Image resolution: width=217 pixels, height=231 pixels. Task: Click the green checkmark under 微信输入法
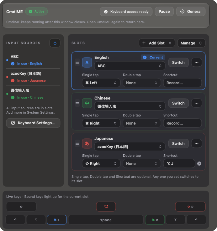(x=13, y=97)
